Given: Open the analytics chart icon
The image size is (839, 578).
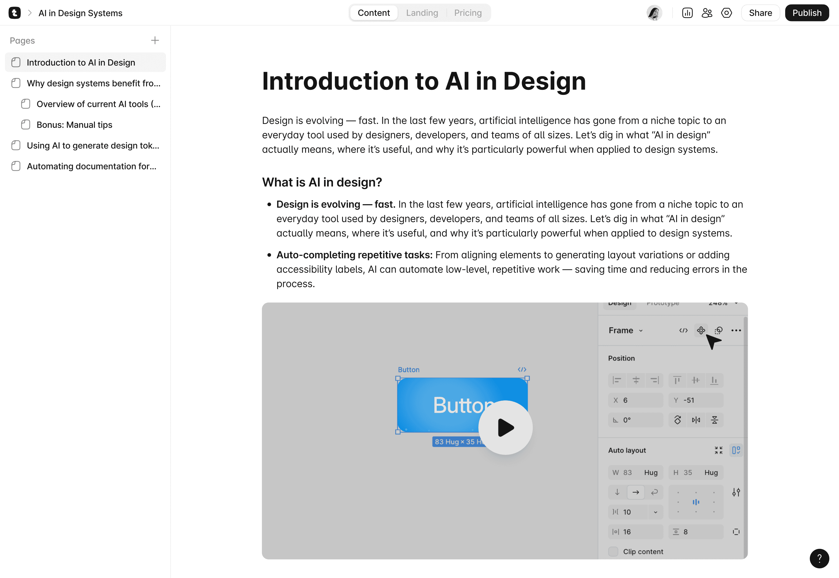Looking at the screenshot, I should [x=687, y=13].
